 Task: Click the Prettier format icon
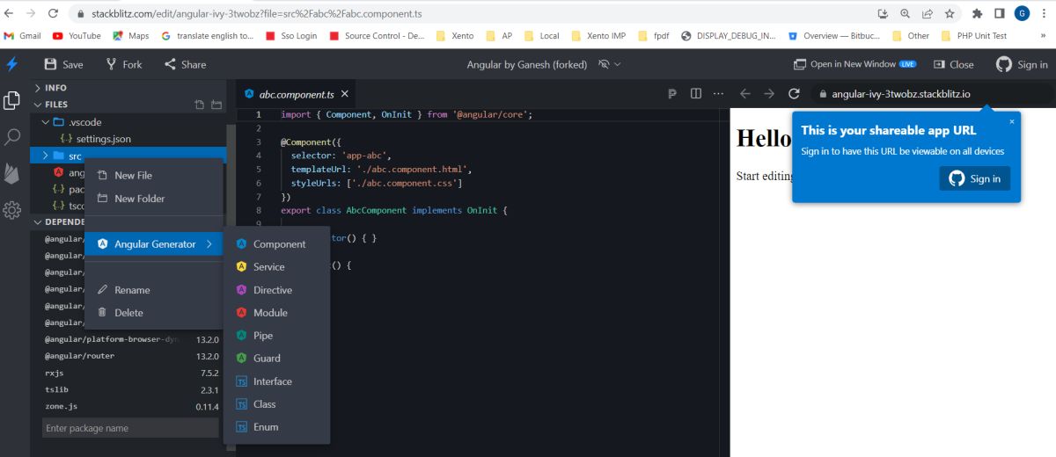point(672,94)
